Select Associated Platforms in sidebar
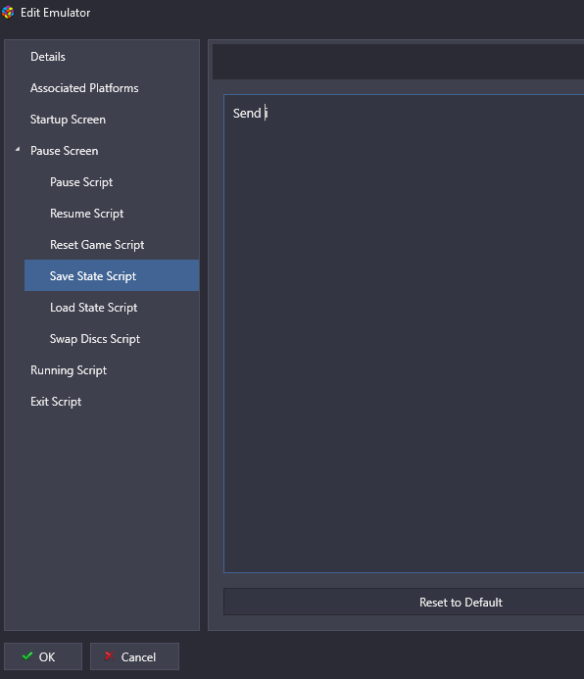This screenshot has width=584, height=679. pyautogui.click(x=84, y=88)
